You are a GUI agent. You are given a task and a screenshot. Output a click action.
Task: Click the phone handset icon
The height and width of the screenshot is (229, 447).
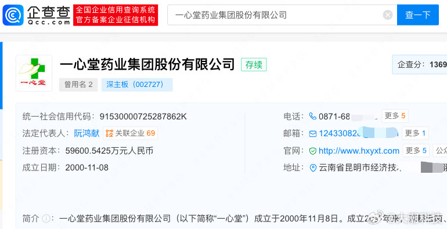pyautogui.click(x=313, y=116)
